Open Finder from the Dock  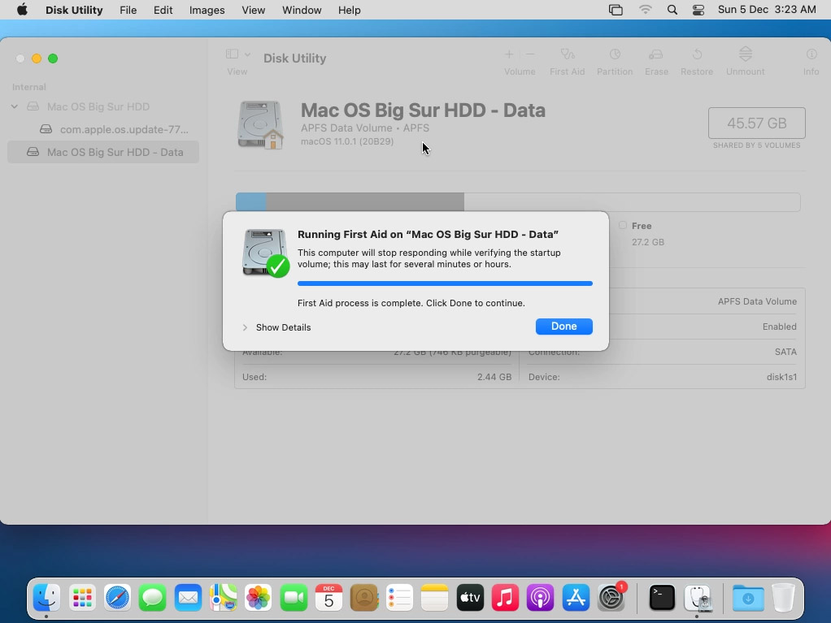click(46, 598)
